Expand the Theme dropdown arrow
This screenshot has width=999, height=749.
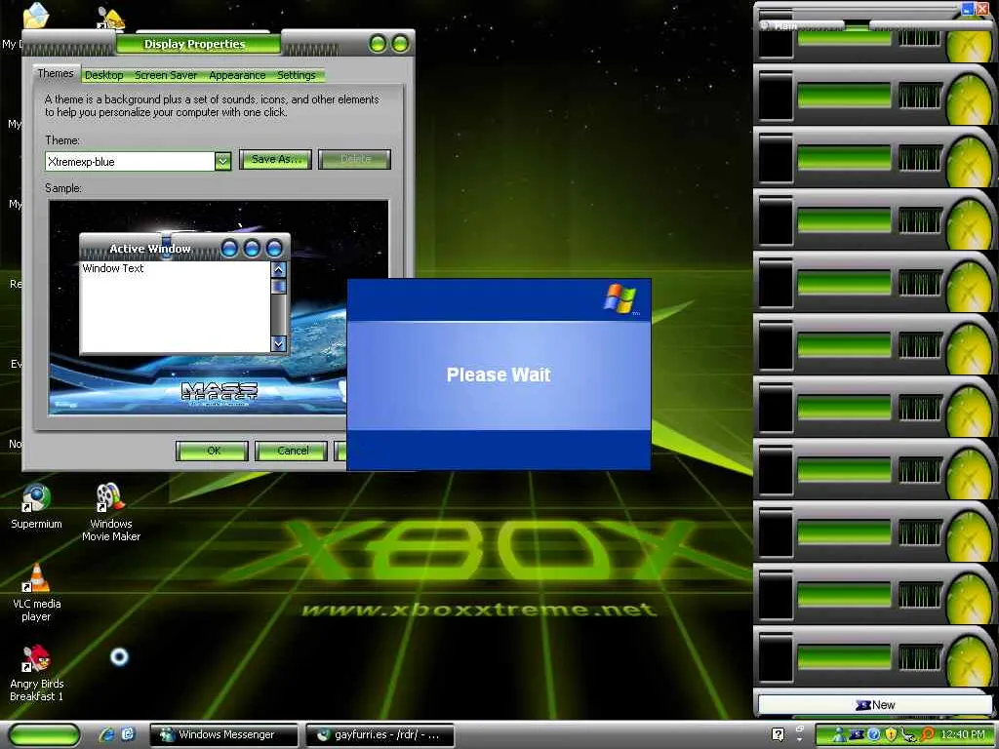pyautogui.click(x=222, y=161)
